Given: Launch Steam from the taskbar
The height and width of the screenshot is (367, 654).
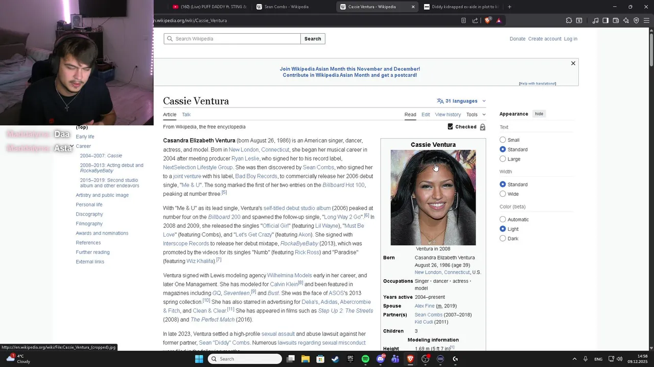Looking at the screenshot, I should tap(335, 359).
